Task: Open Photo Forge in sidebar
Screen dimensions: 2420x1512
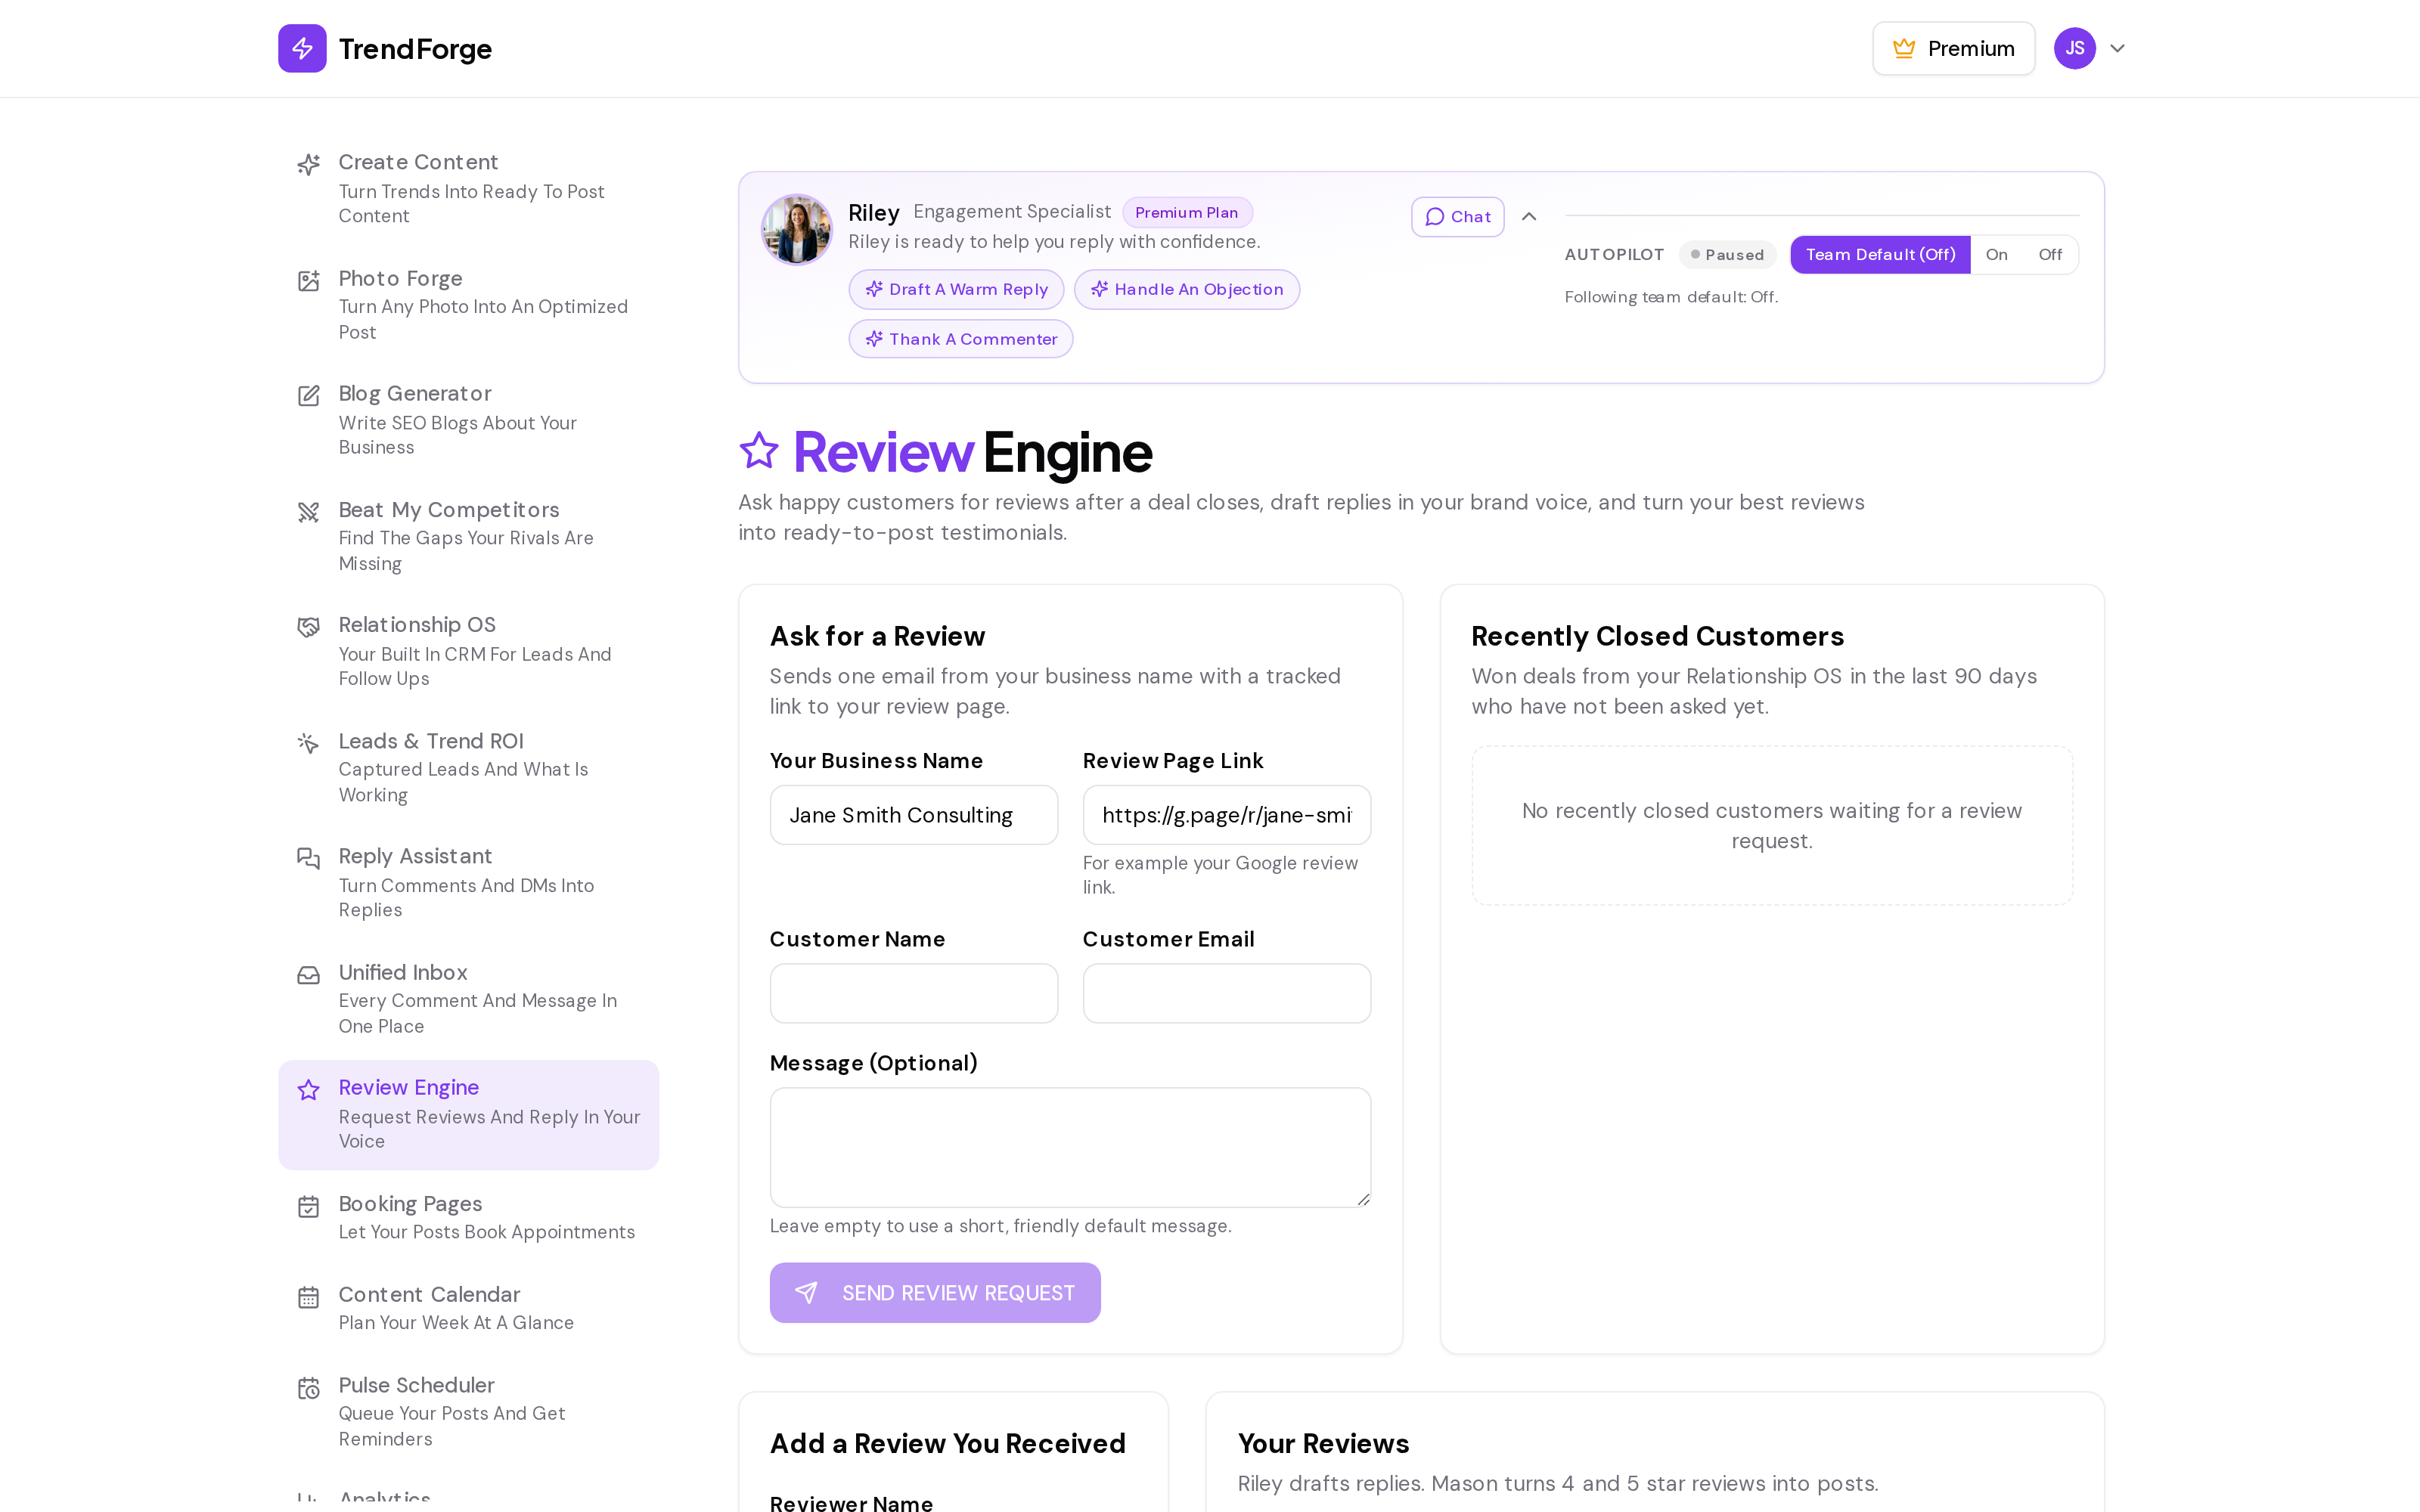Action: coord(468,304)
